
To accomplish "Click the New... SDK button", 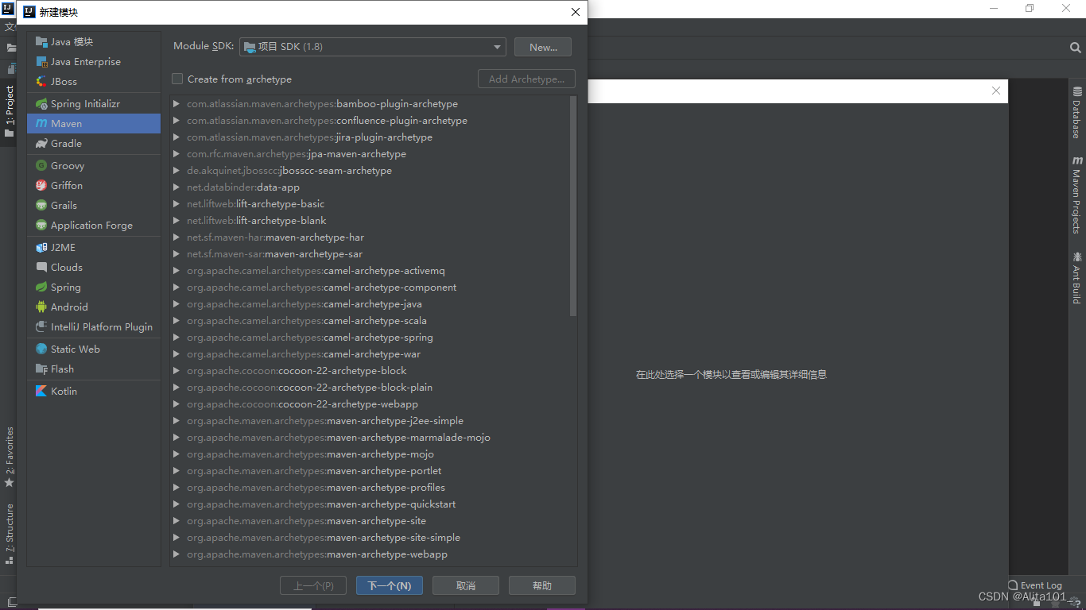I will [543, 47].
